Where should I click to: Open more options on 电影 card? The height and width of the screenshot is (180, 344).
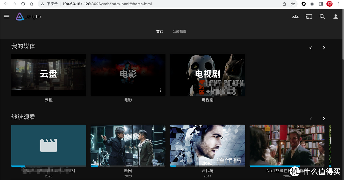click(160, 90)
